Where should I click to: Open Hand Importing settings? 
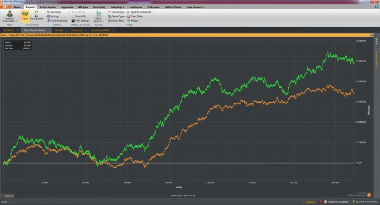tap(57, 21)
